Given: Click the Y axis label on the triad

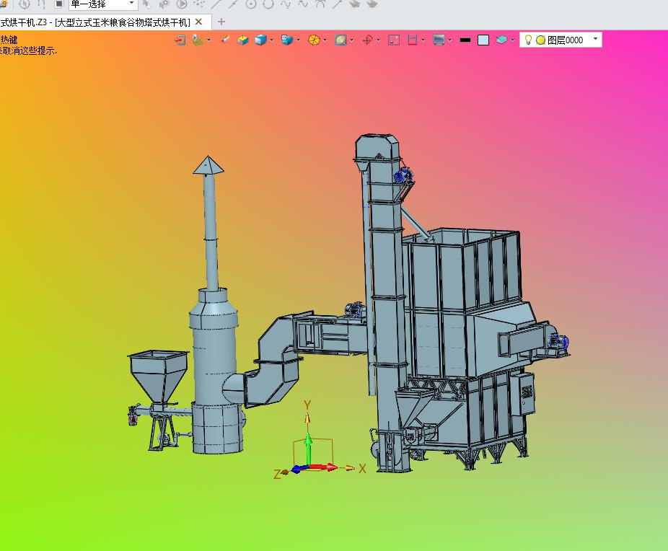Looking at the screenshot, I should [307, 405].
